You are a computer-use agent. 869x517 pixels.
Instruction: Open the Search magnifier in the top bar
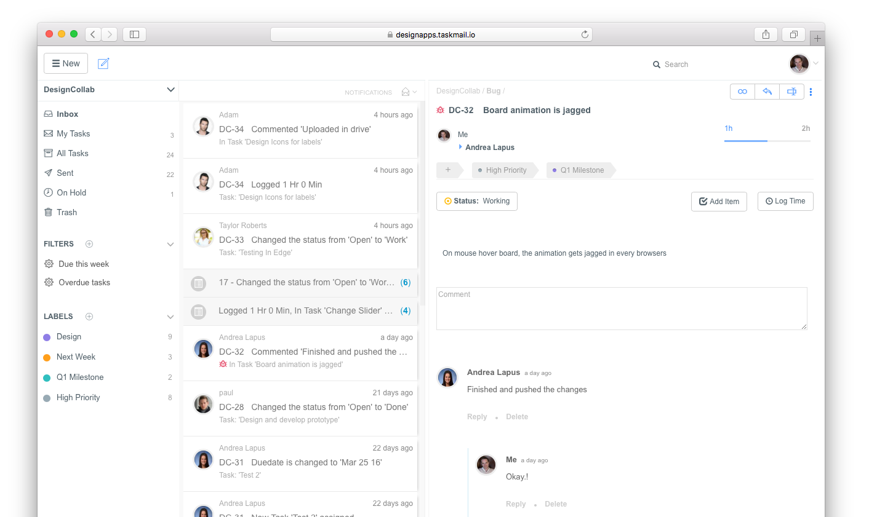click(657, 64)
